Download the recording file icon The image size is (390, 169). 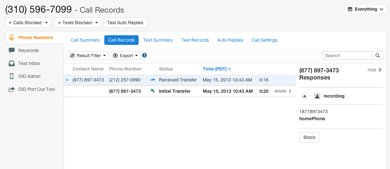pos(317,96)
